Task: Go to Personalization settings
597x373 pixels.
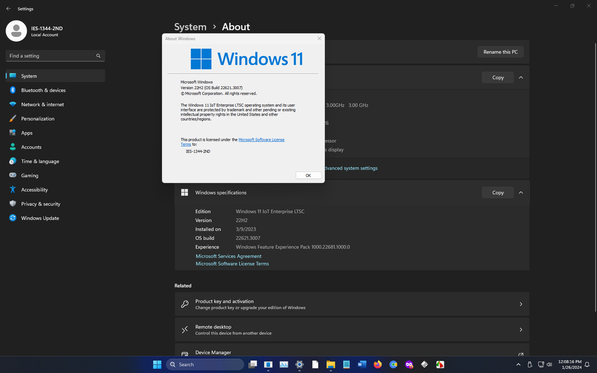Action: 56,119
